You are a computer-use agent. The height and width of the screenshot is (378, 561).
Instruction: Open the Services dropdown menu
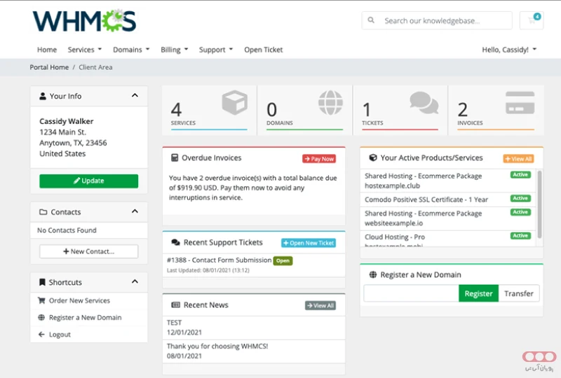(85, 50)
